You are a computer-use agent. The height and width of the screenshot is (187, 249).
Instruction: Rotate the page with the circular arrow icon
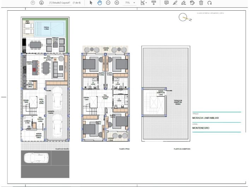tap(209, 2)
